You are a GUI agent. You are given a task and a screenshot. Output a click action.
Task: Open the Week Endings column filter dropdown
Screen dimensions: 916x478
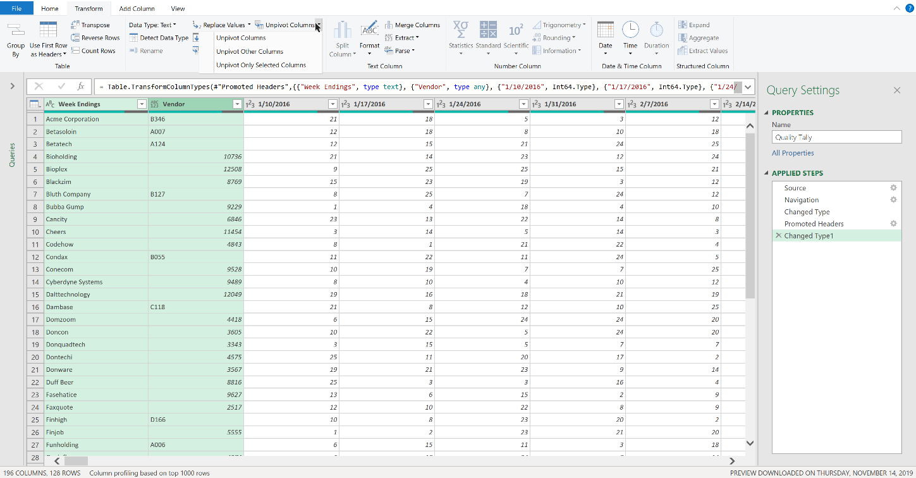tap(142, 104)
